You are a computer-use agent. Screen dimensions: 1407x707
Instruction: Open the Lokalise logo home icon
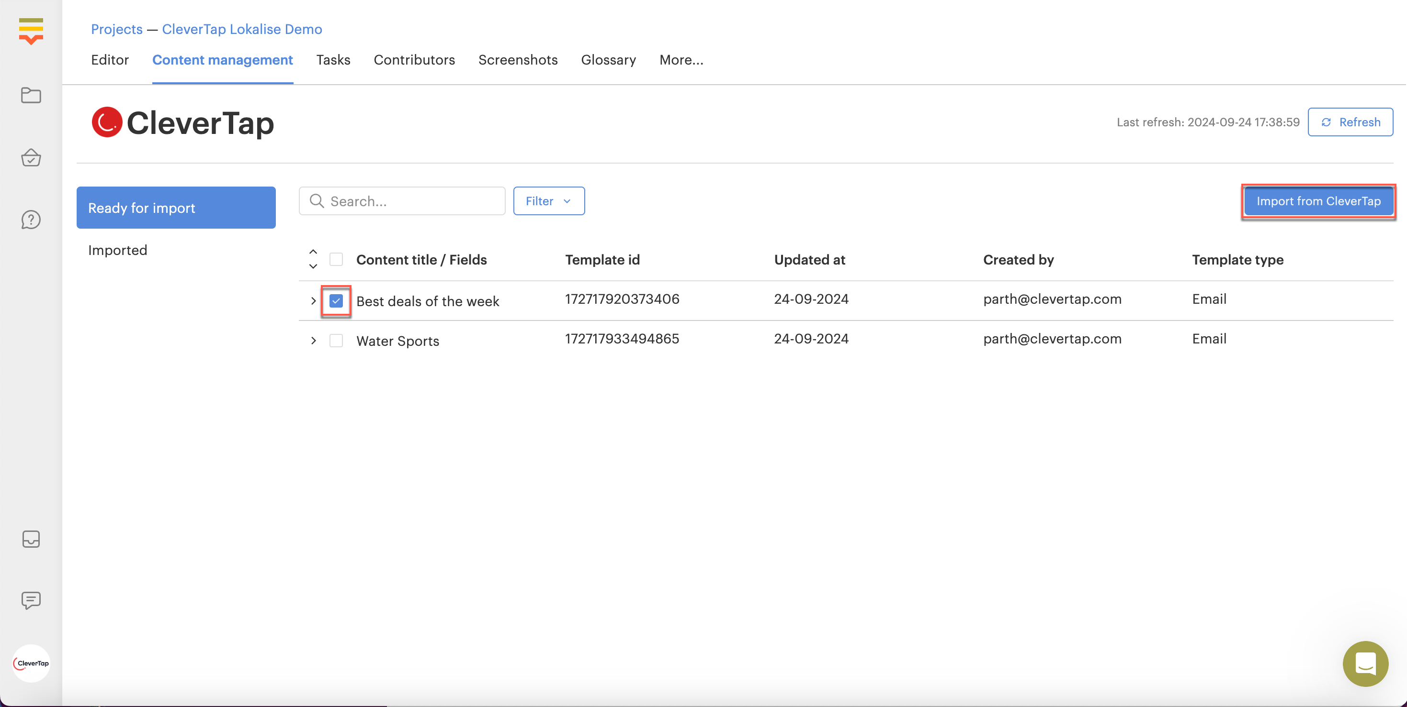31,31
